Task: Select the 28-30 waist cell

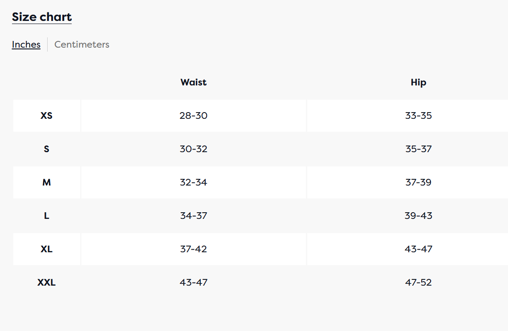Action: [193, 116]
